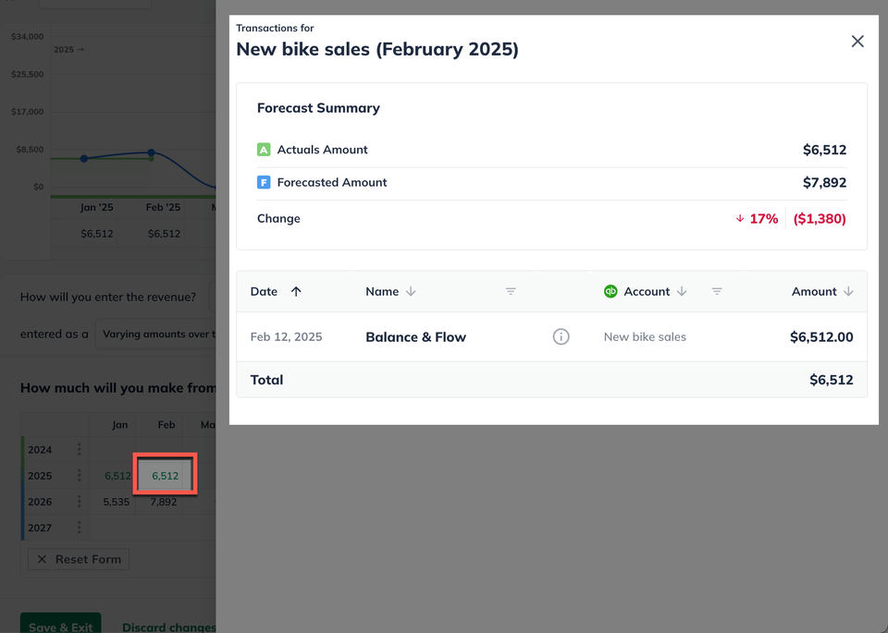Screen dimensions: 888x633
Task: Open the three-dot menu for the 2025 row
Action: point(80,476)
